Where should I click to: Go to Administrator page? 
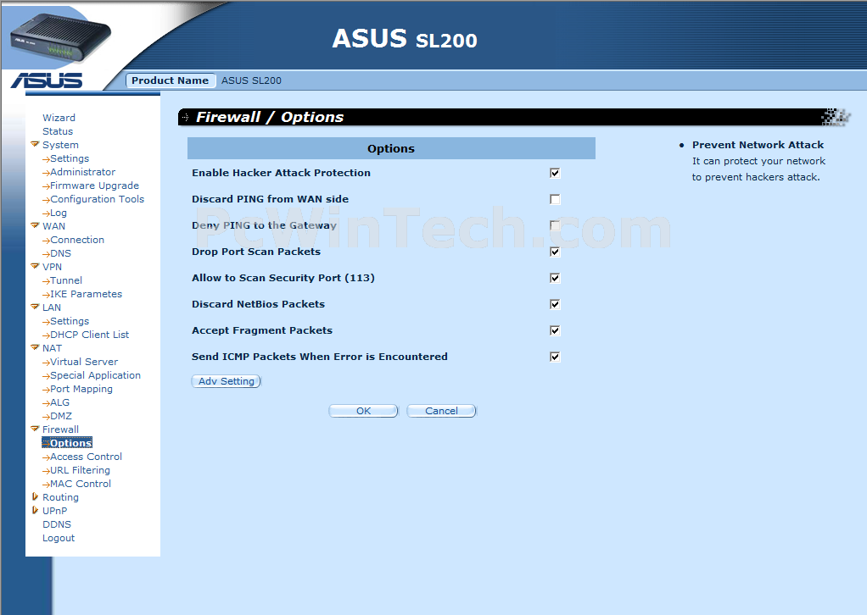83,172
